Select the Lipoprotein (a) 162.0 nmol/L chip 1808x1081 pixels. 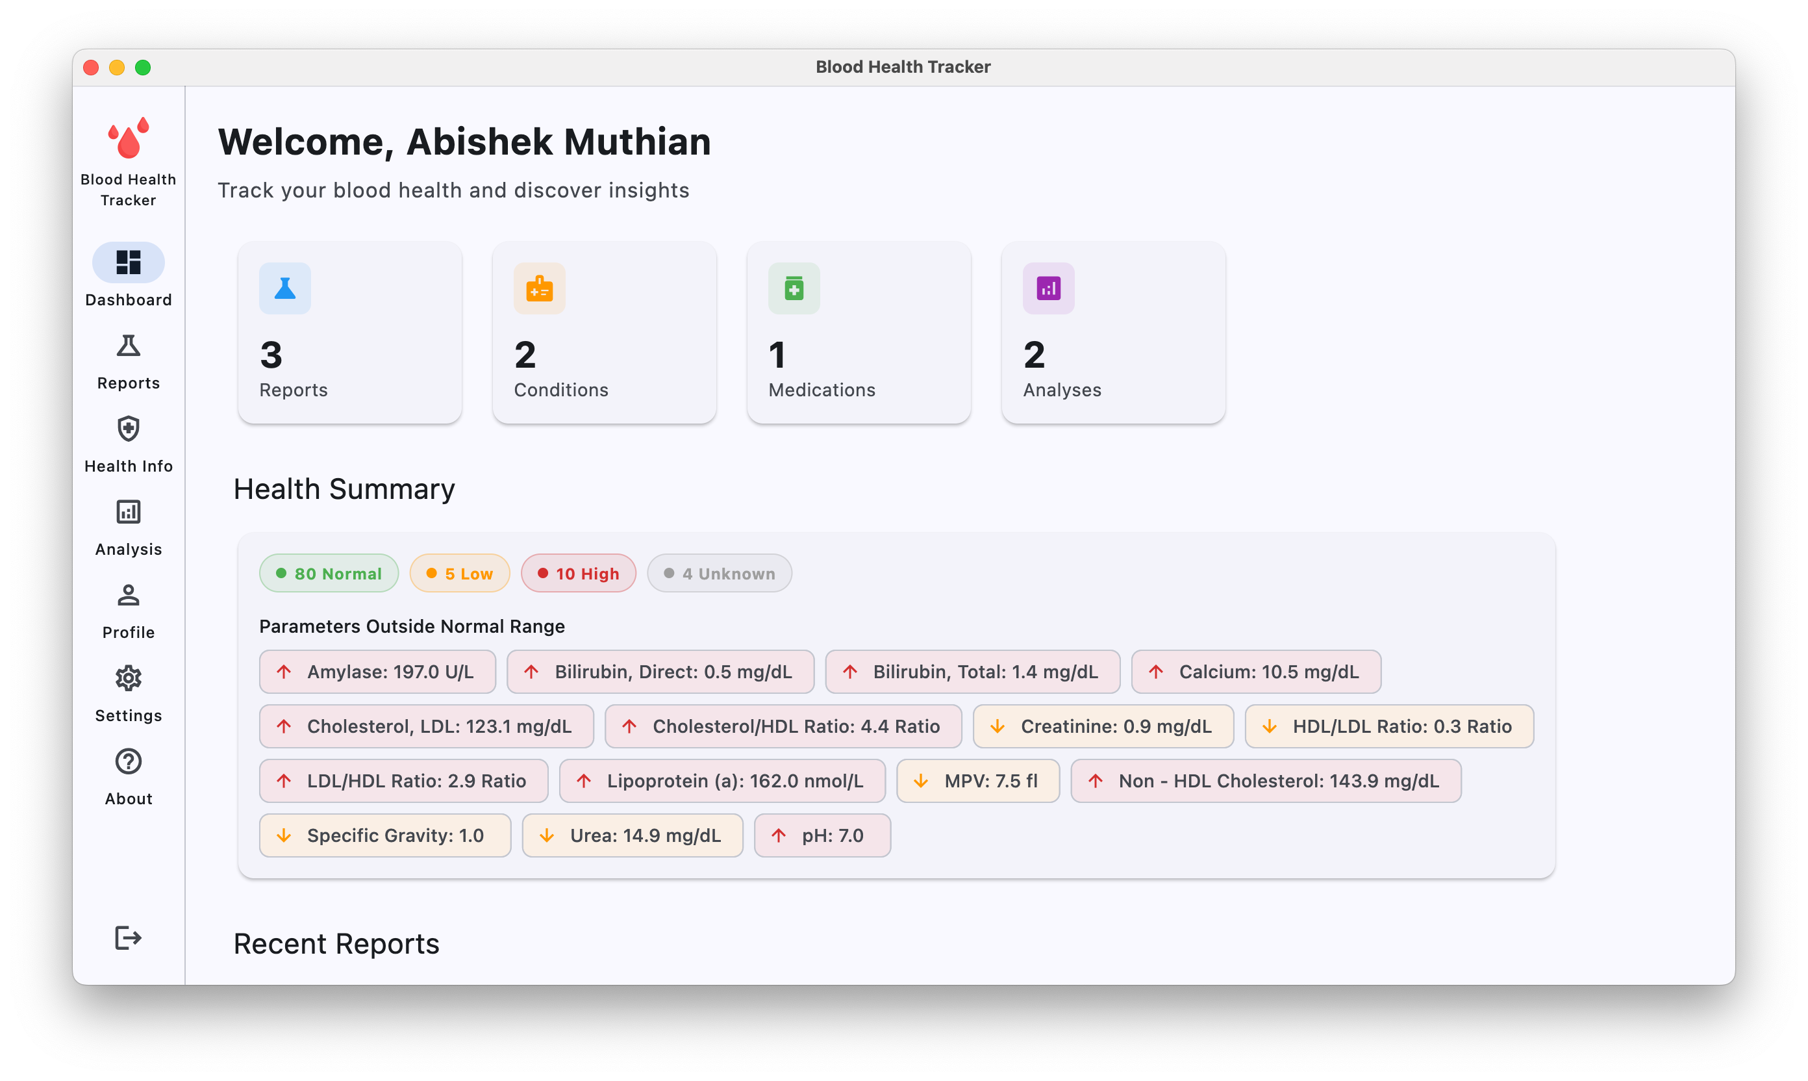[x=722, y=781]
